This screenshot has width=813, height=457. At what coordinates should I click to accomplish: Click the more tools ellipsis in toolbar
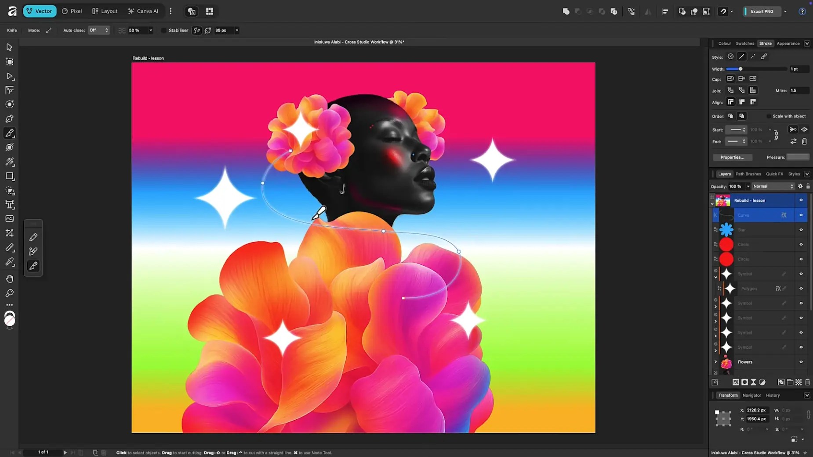coord(9,305)
